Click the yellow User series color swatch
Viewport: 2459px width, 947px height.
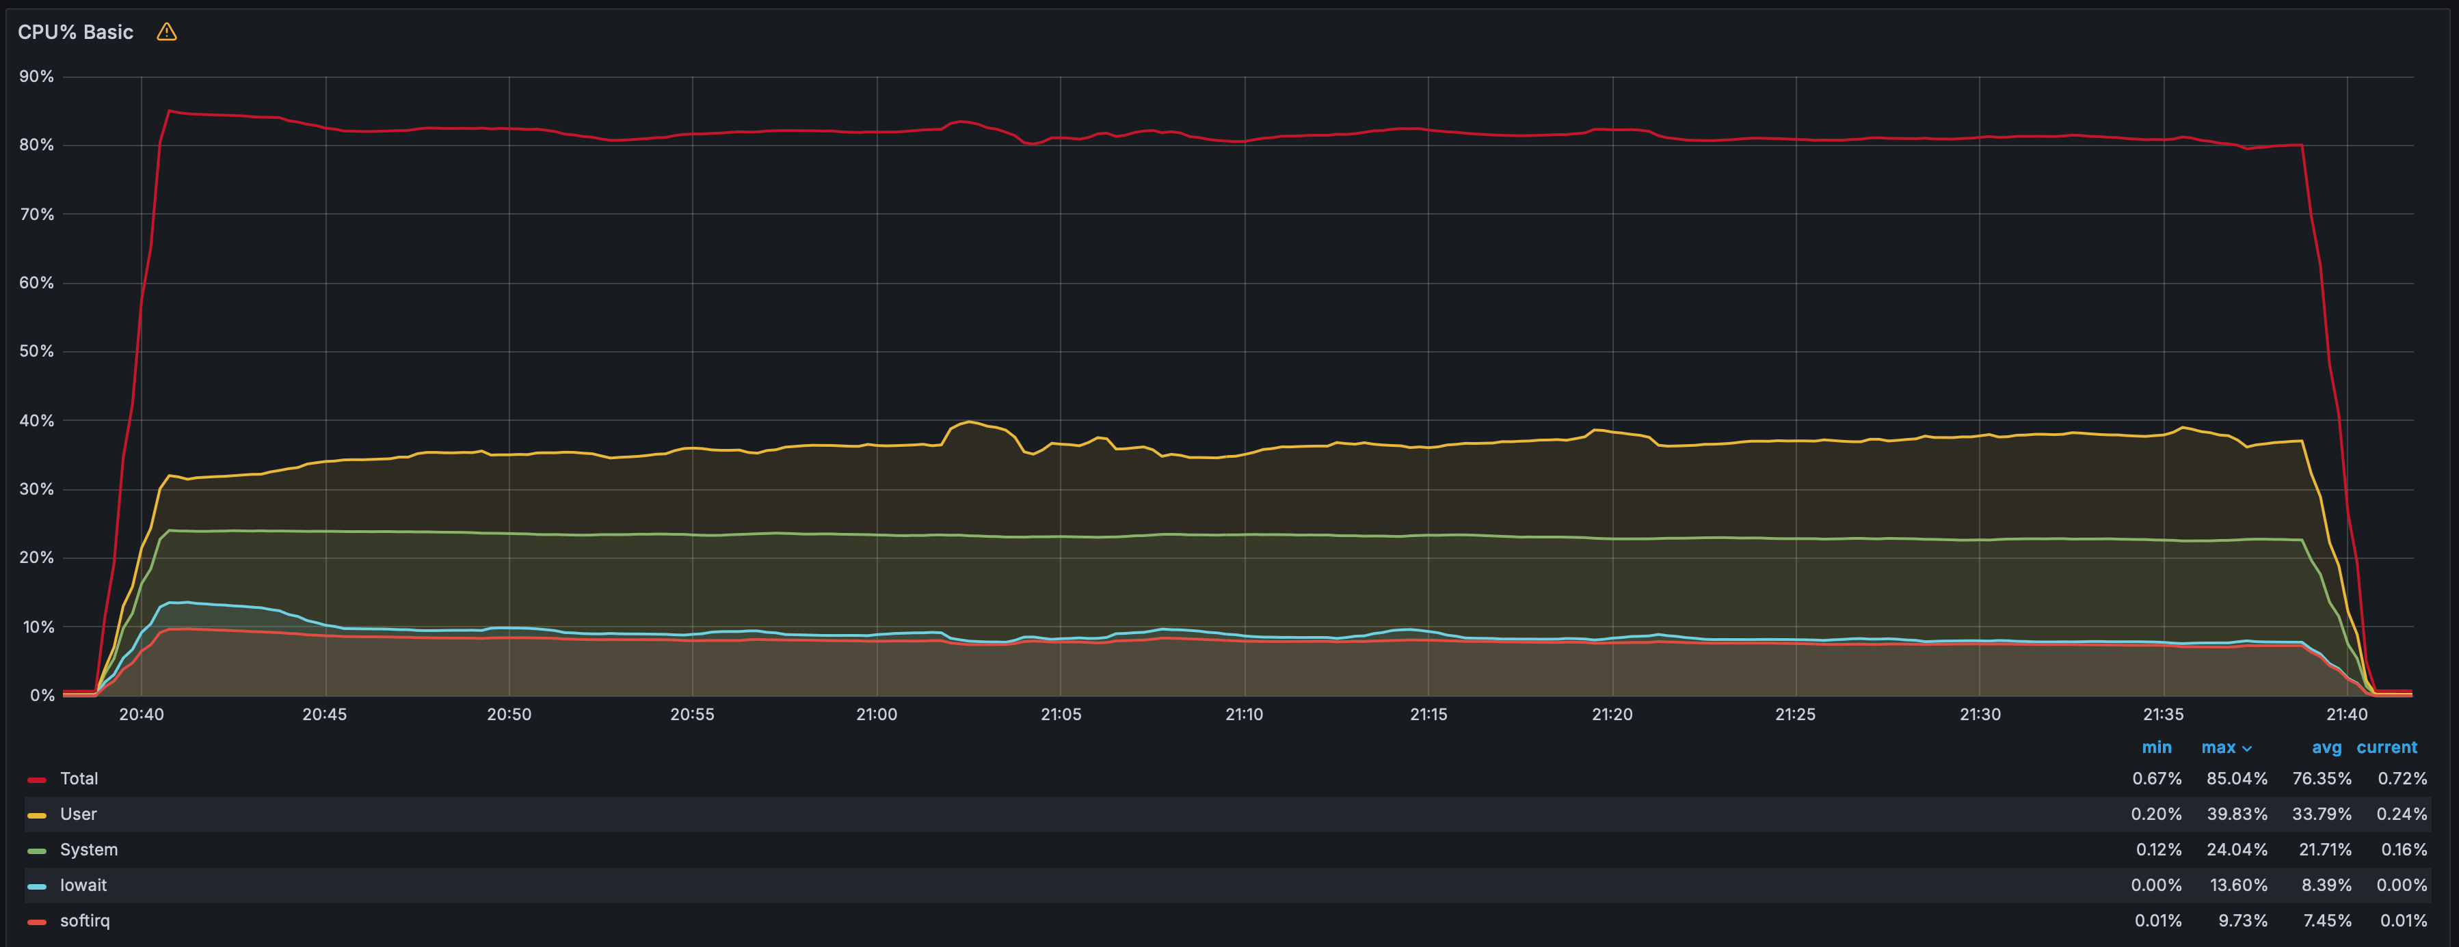(x=37, y=815)
